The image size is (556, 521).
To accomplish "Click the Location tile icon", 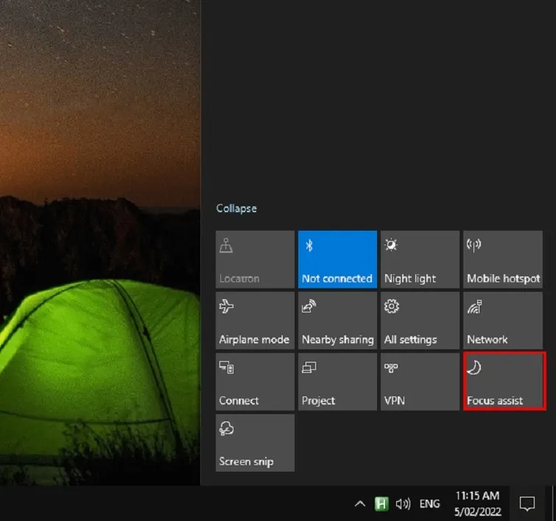I will [227, 247].
